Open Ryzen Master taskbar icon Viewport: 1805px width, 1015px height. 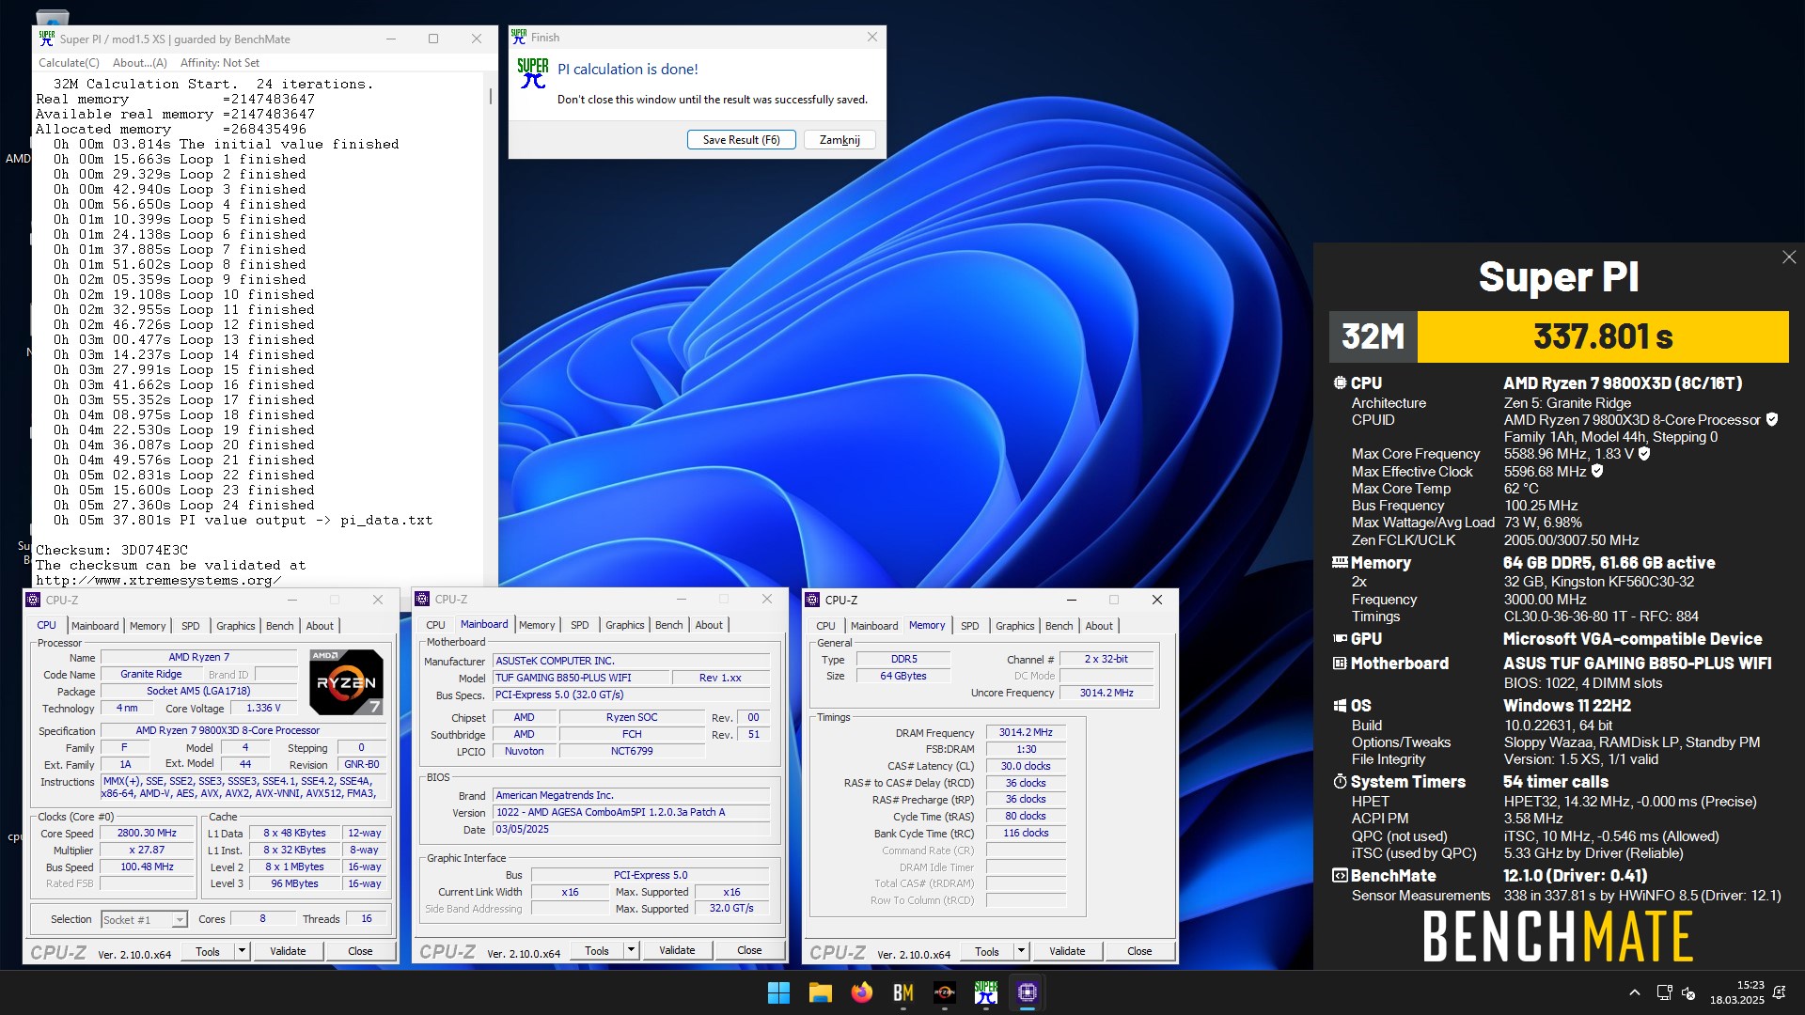944,992
